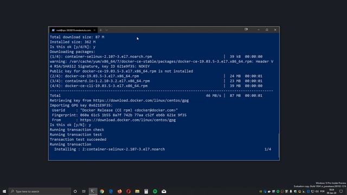Click the Docker whale tray icon
The width and height of the screenshot is (347, 195).
coord(269,191)
